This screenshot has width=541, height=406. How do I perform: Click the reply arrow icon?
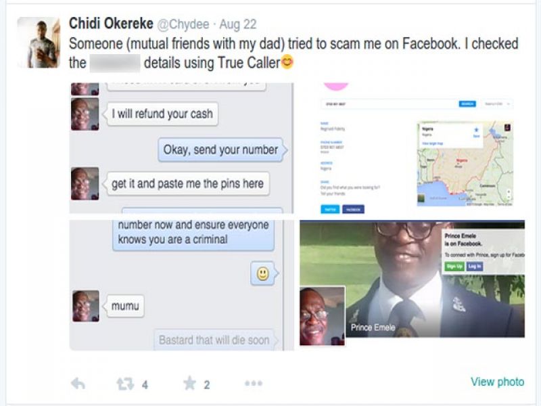78,384
